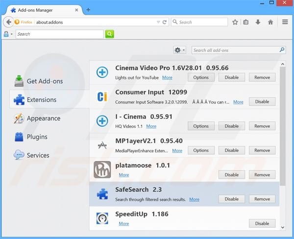Open More link for MP1ayerV2.1

click(x=177, y=150)
